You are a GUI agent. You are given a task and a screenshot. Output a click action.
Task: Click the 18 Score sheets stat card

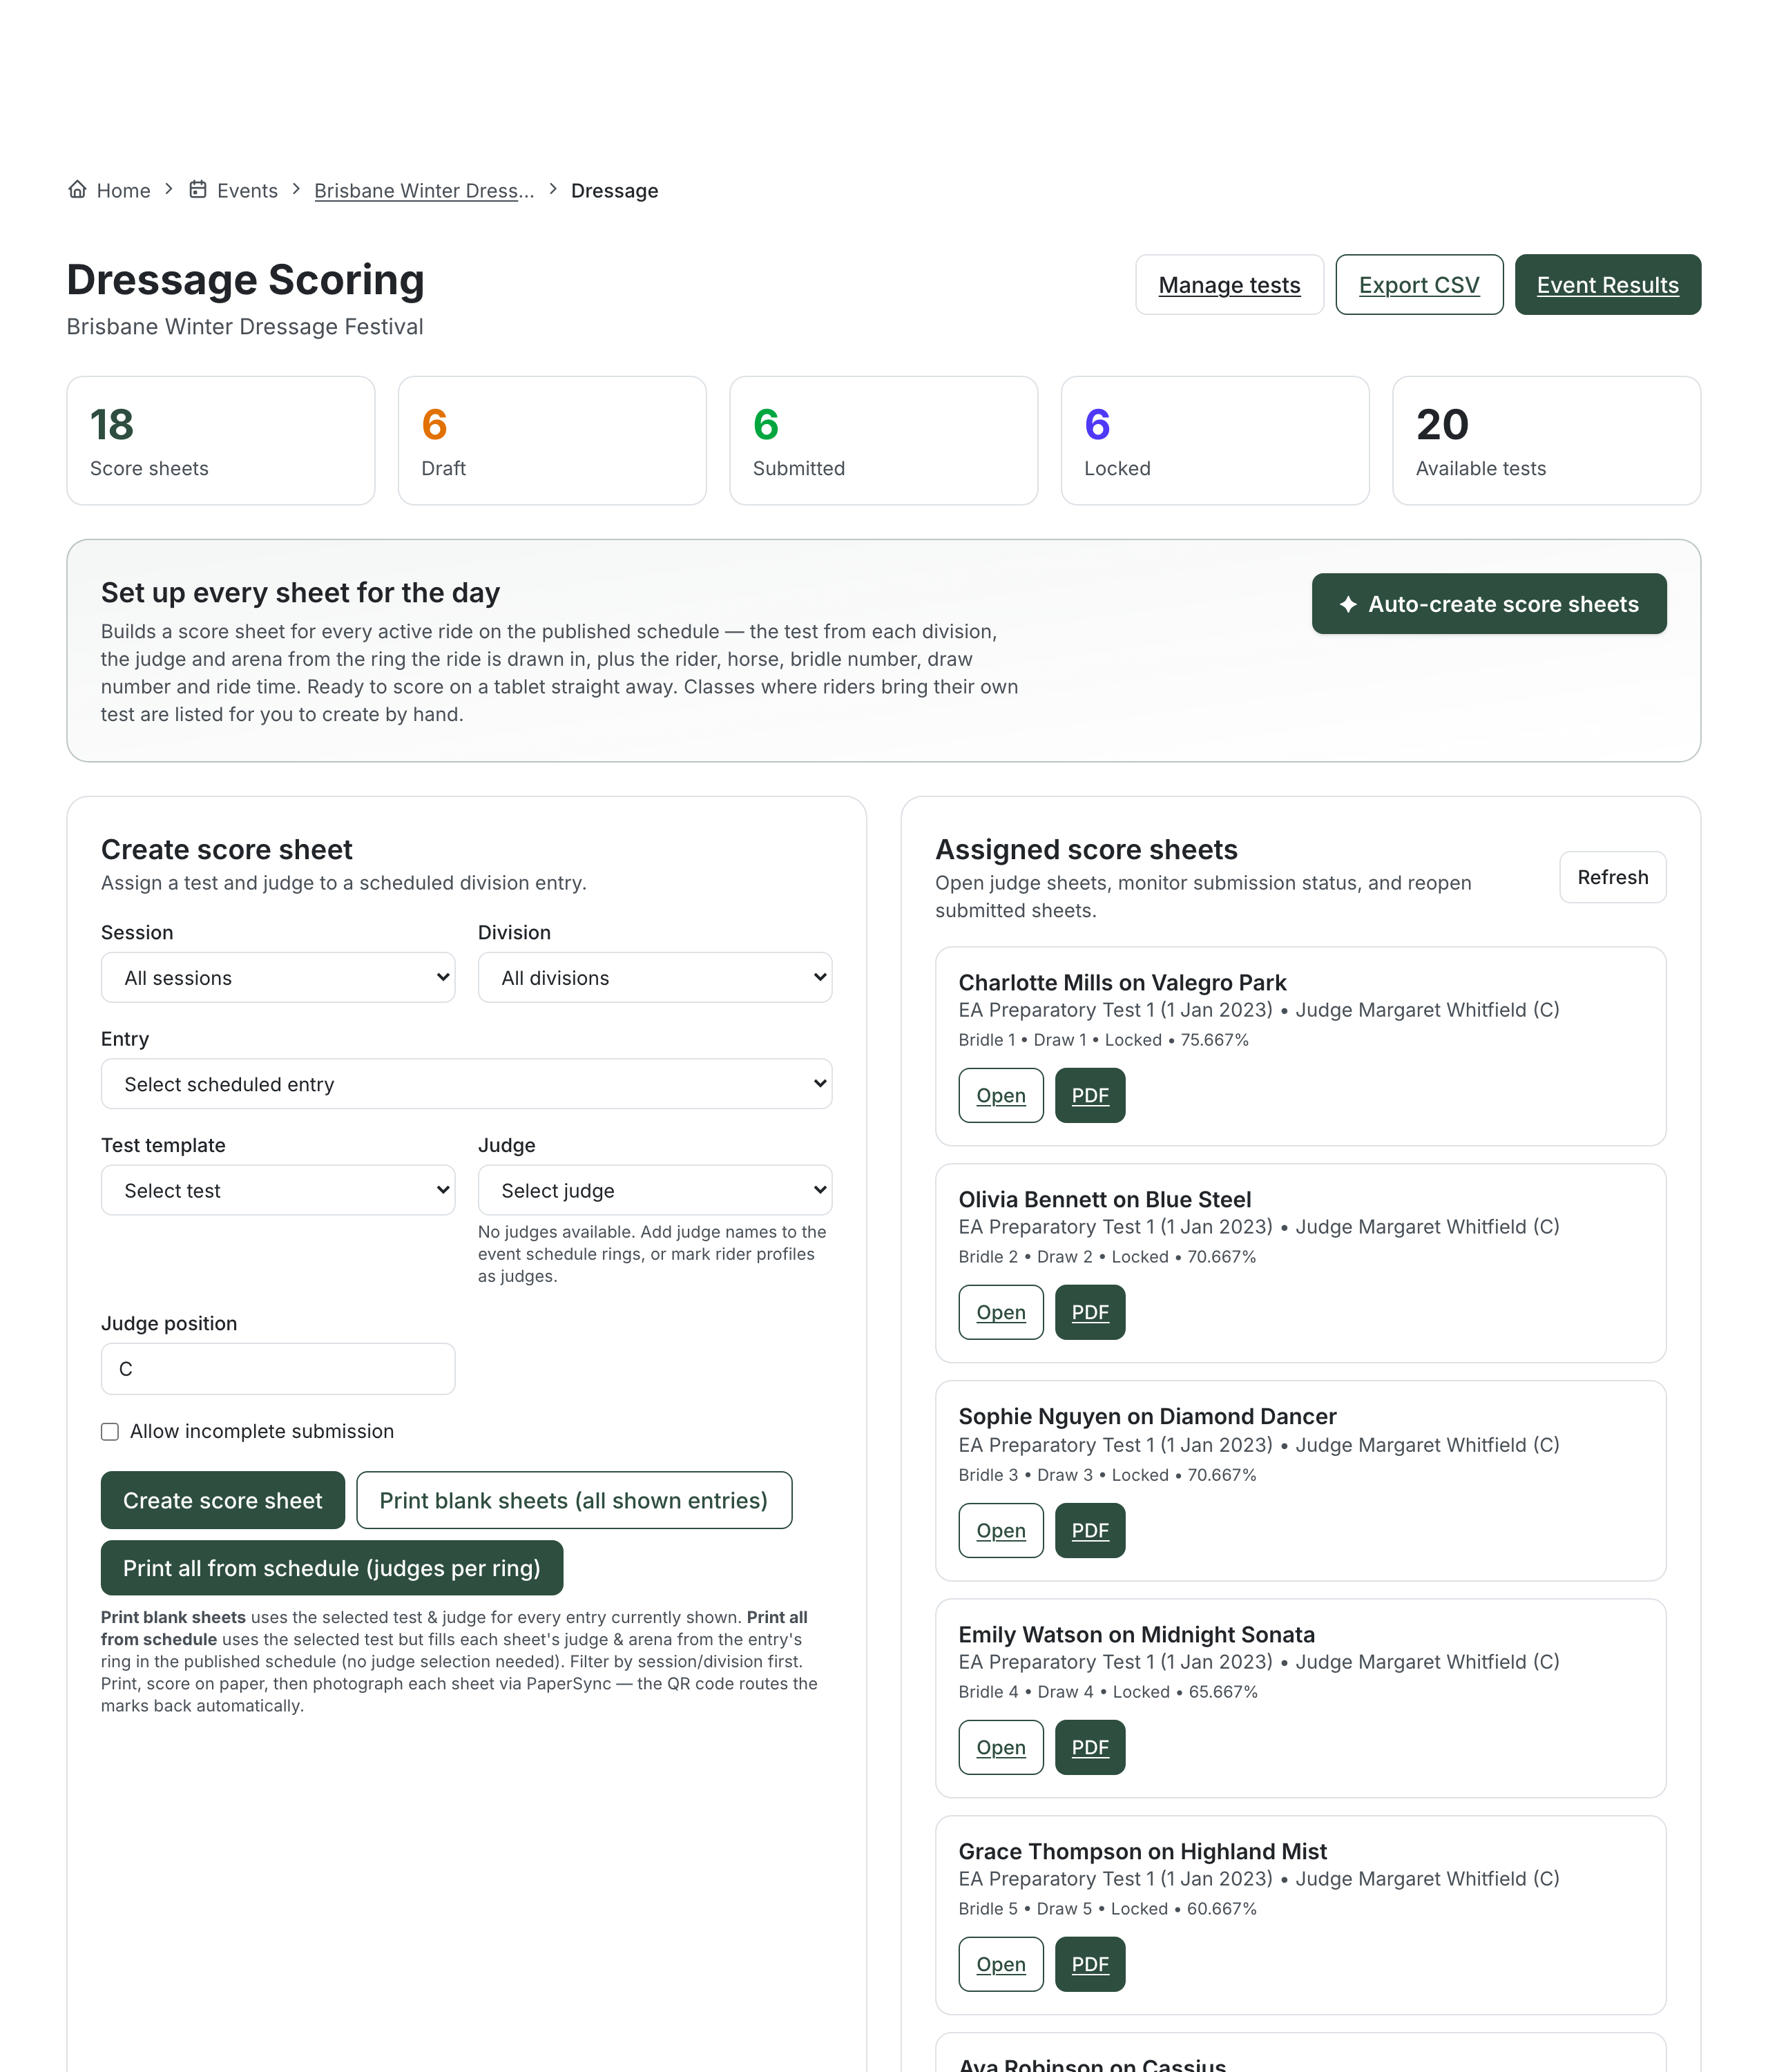click(x=221, y=441)
